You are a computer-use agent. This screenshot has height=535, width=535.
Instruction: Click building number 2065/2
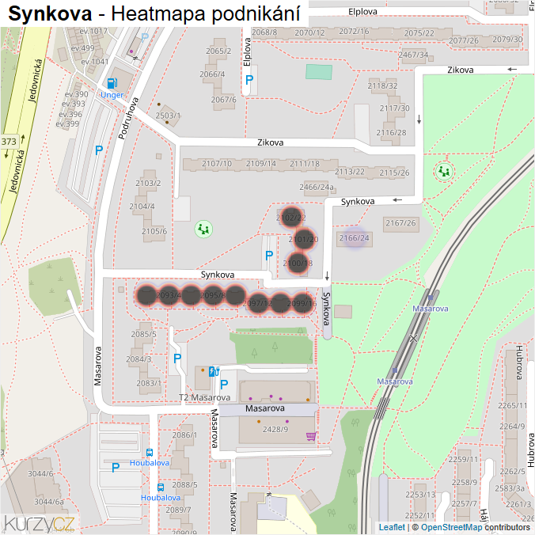[x=218, y=51]
